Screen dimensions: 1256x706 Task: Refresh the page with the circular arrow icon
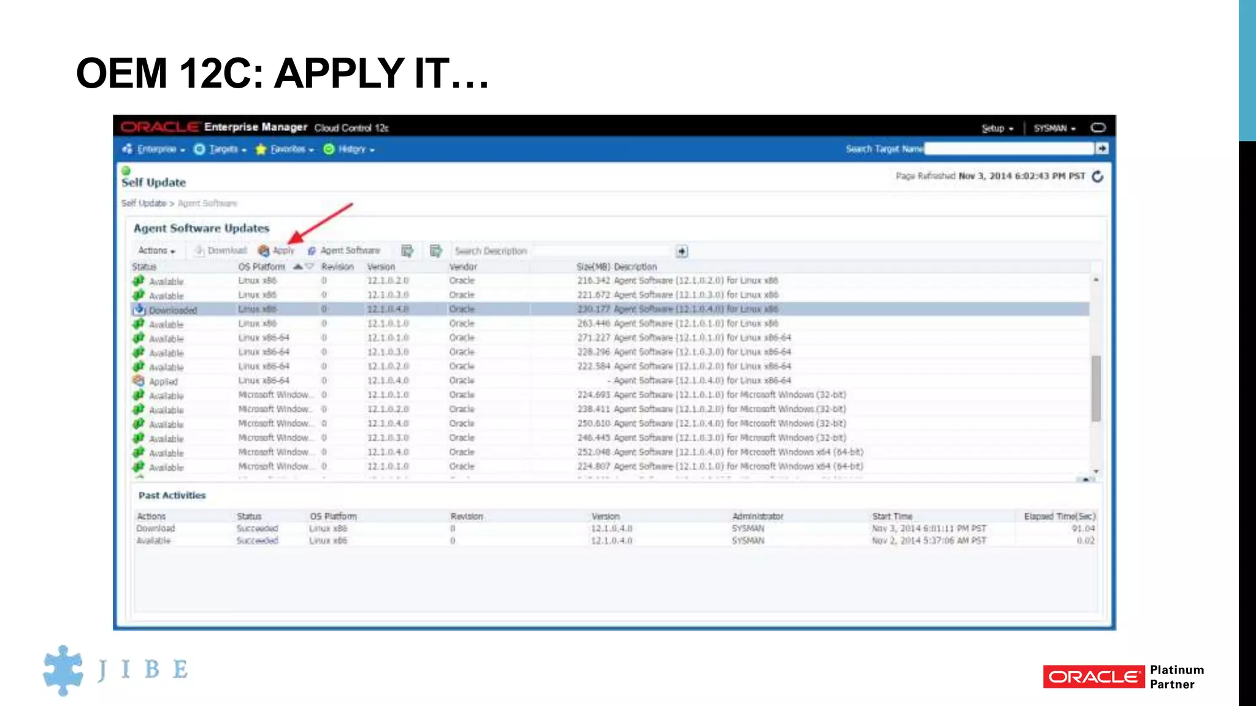pyautogui.click(x=1098, y=176)
